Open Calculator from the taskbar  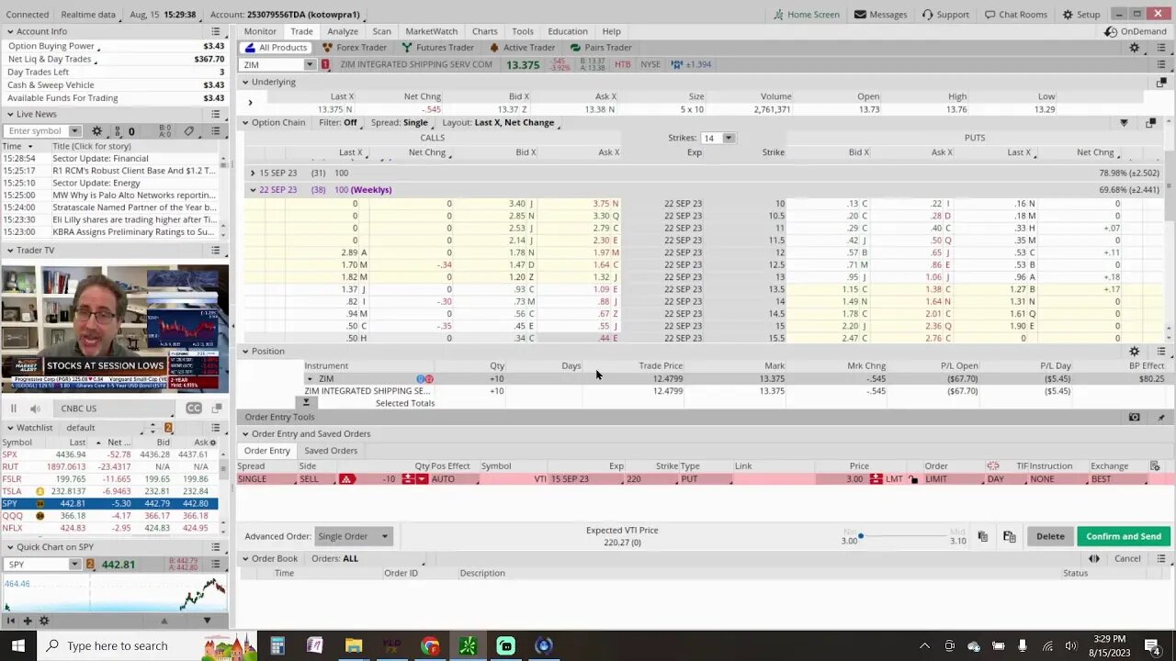coord(277,646)
